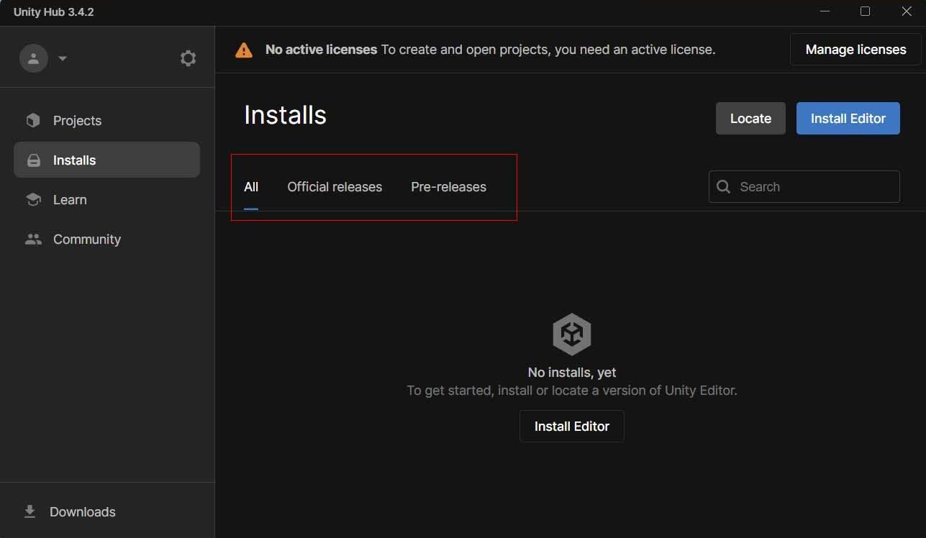Click the Installs drive icon
This screenshot has width=926, height=538.
click(x=33, y=160)
